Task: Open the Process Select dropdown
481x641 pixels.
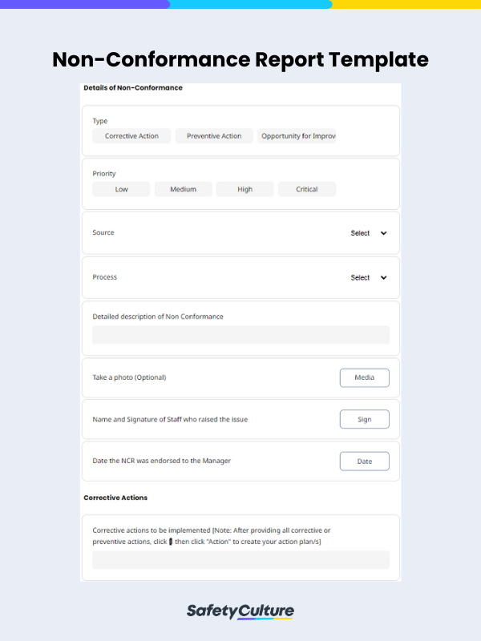Action: pyautogui.click(x=361, y=278)
